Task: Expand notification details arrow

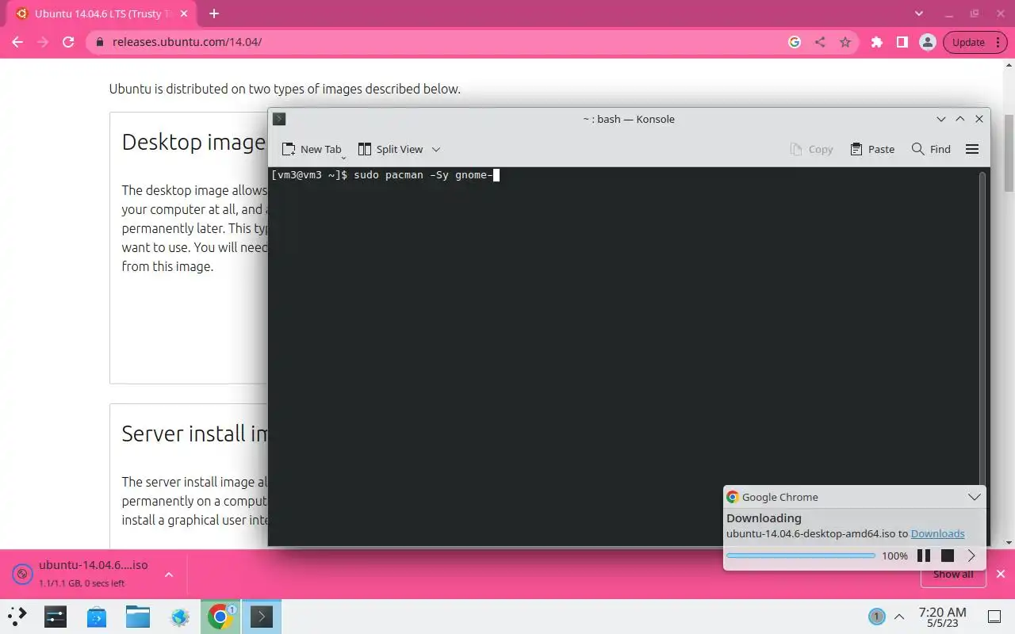Action: (x=971, y=556)
